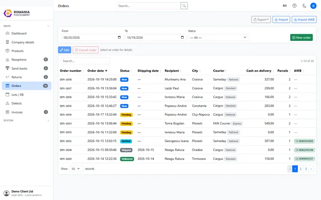Click recipient Georgescu Ioana
Screen dimensions: 321x200
(177, 141)
